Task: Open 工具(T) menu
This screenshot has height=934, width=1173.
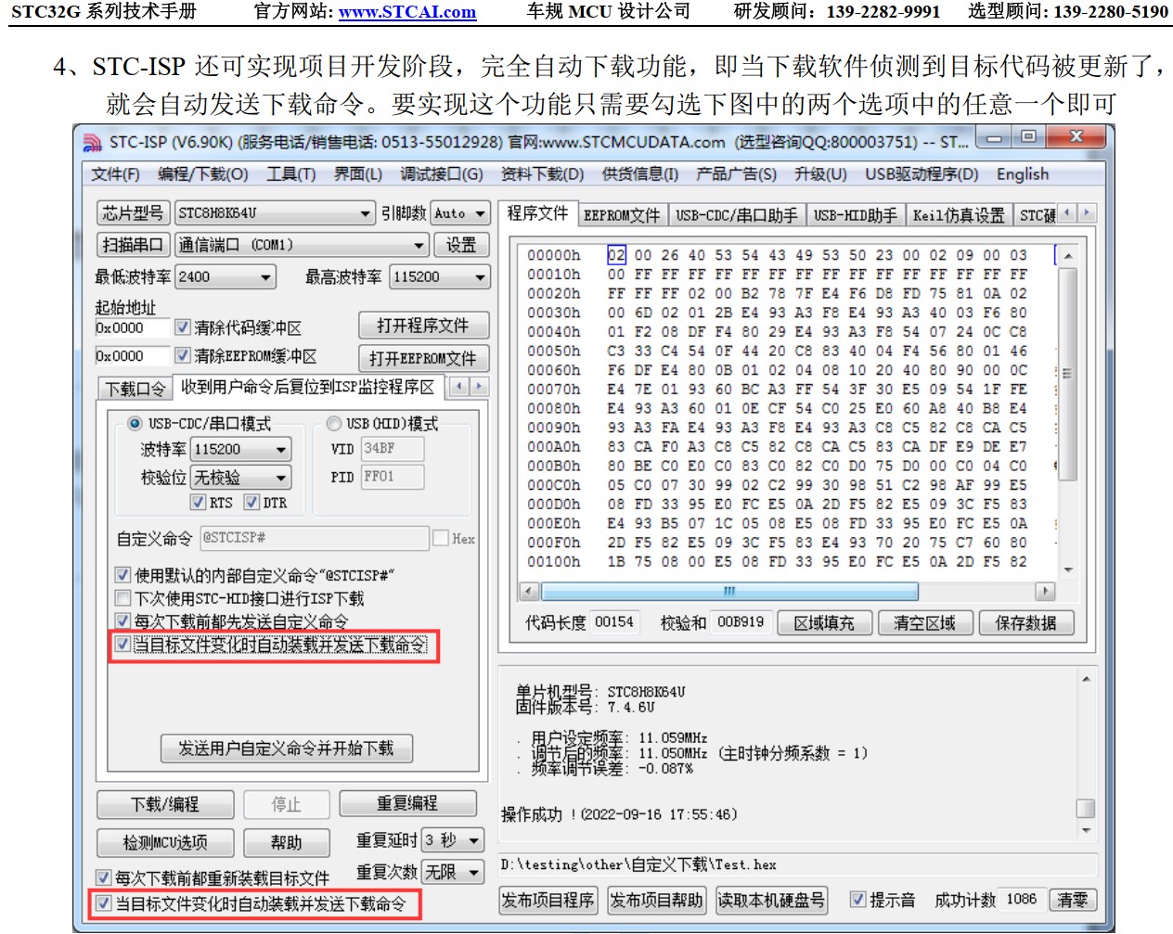Action: coord(290,174)
